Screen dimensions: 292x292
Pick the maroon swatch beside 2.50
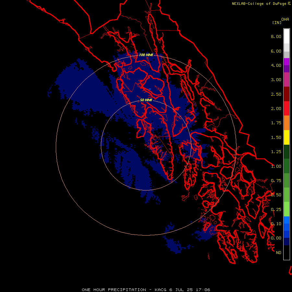286,94
